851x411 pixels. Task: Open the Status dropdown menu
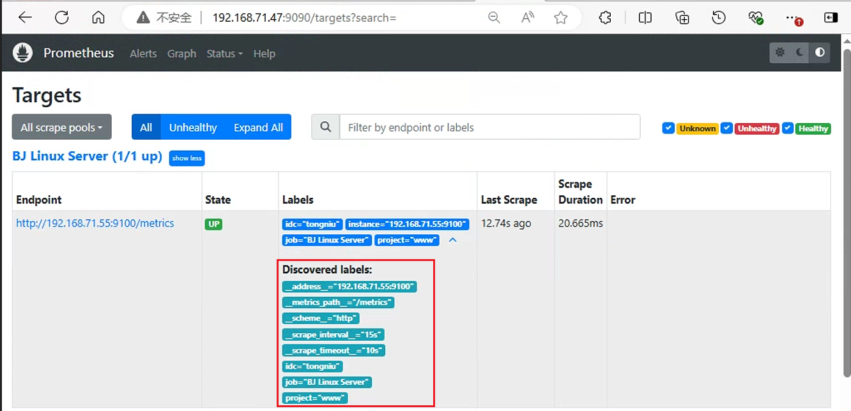click(x=224, y=54)
